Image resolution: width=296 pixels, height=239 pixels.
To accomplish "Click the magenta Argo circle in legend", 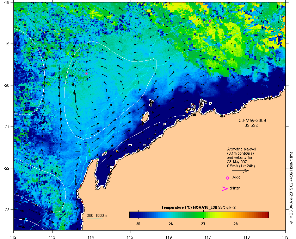I will pos(228,178).
